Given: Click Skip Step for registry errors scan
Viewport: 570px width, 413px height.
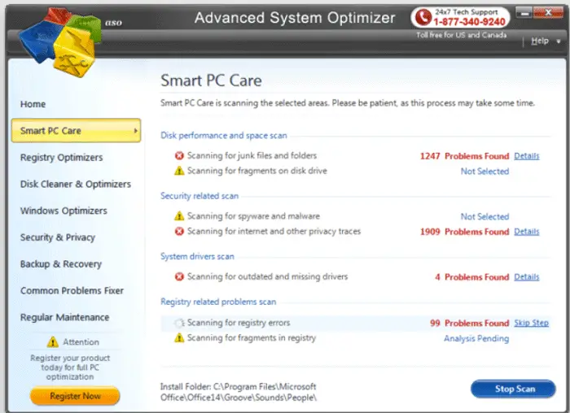Looking at the screenshot, I should click(531, 323).
